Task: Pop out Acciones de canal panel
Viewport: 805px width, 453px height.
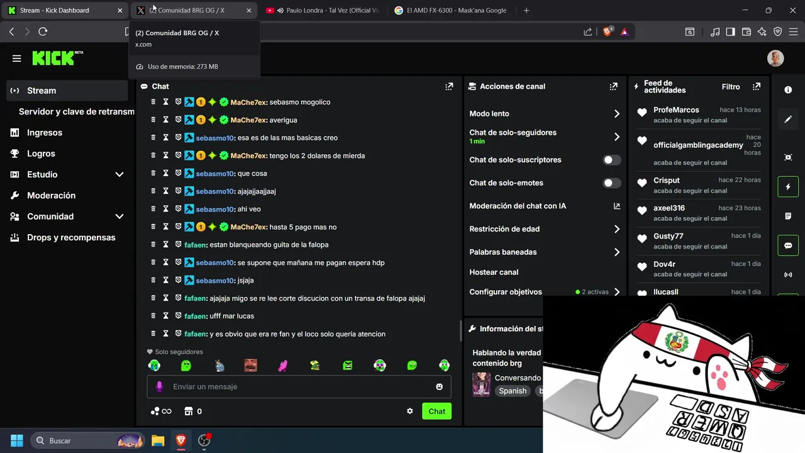Action: click(x=613, y=87)
